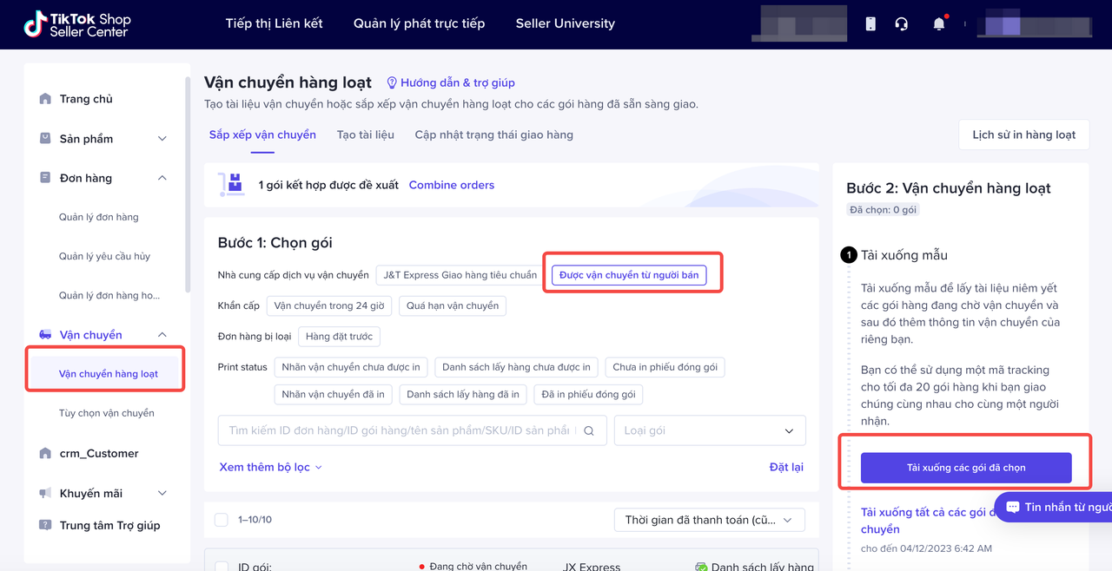The height and width of the screenshot is (571, 1112).
Task: Tick the select-all checkbox beside 1–10/10
Action: (222, 520)
